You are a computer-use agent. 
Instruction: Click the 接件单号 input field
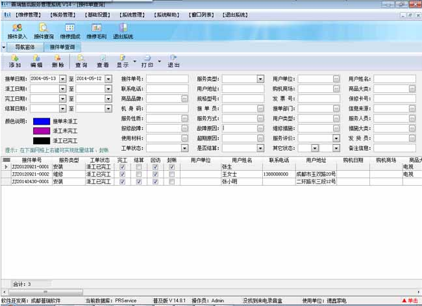click(167, 79)
